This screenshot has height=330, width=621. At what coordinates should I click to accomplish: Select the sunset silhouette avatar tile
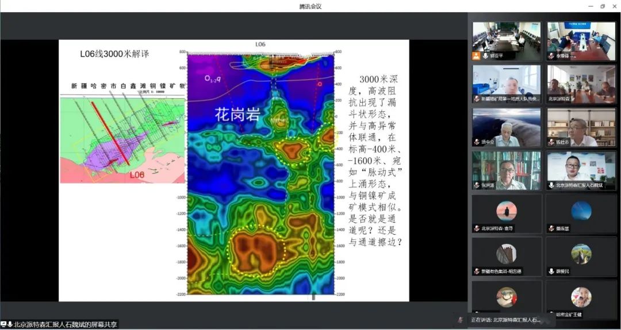click(507, 211)
